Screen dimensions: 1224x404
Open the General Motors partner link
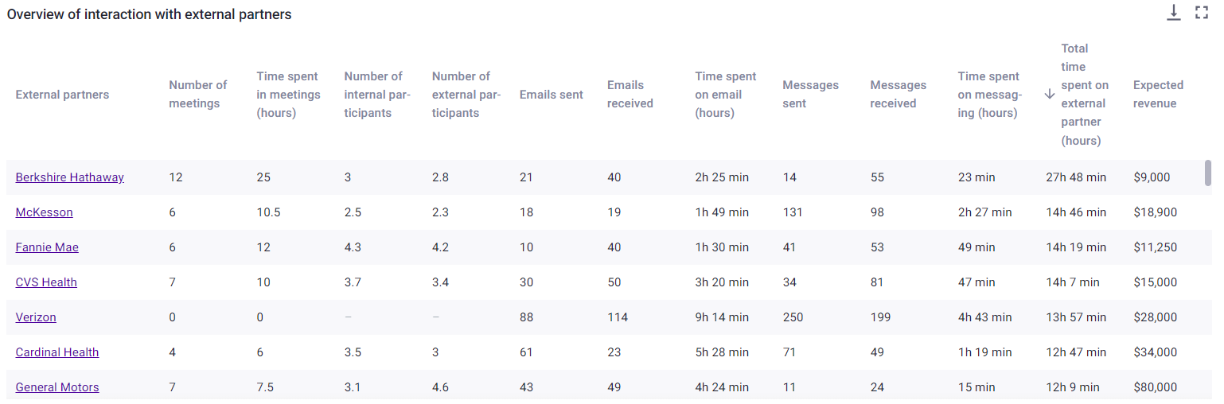coord(57,387)
